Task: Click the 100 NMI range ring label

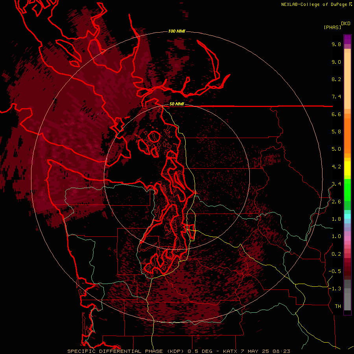Action: [x=177, y=31]
